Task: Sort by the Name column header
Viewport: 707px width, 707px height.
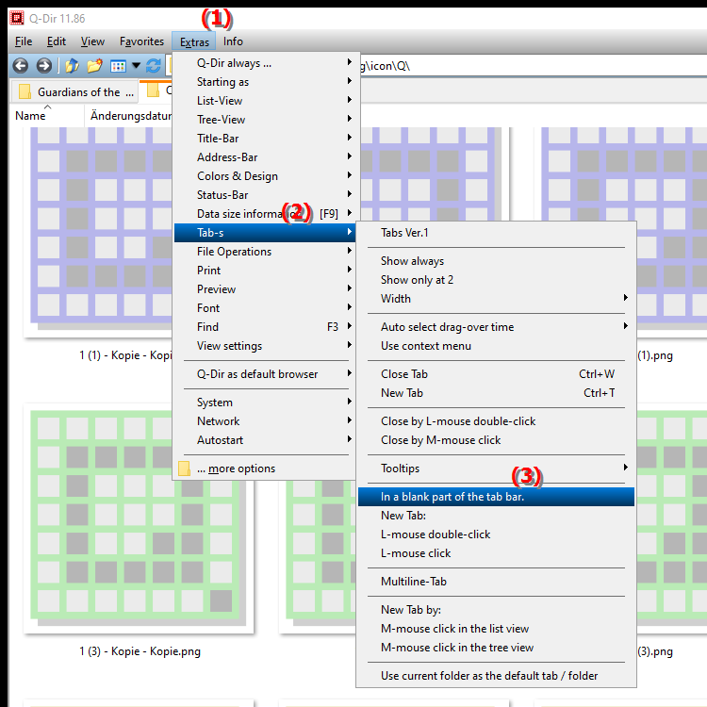Action: pos(47,116)
